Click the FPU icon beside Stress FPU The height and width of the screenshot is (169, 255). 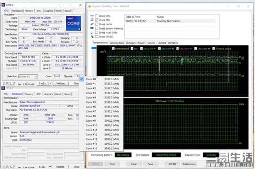pos(92,20)
